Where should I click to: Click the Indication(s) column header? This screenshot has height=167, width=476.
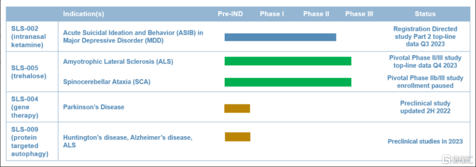pyautogui.click(x=84, y=14)
